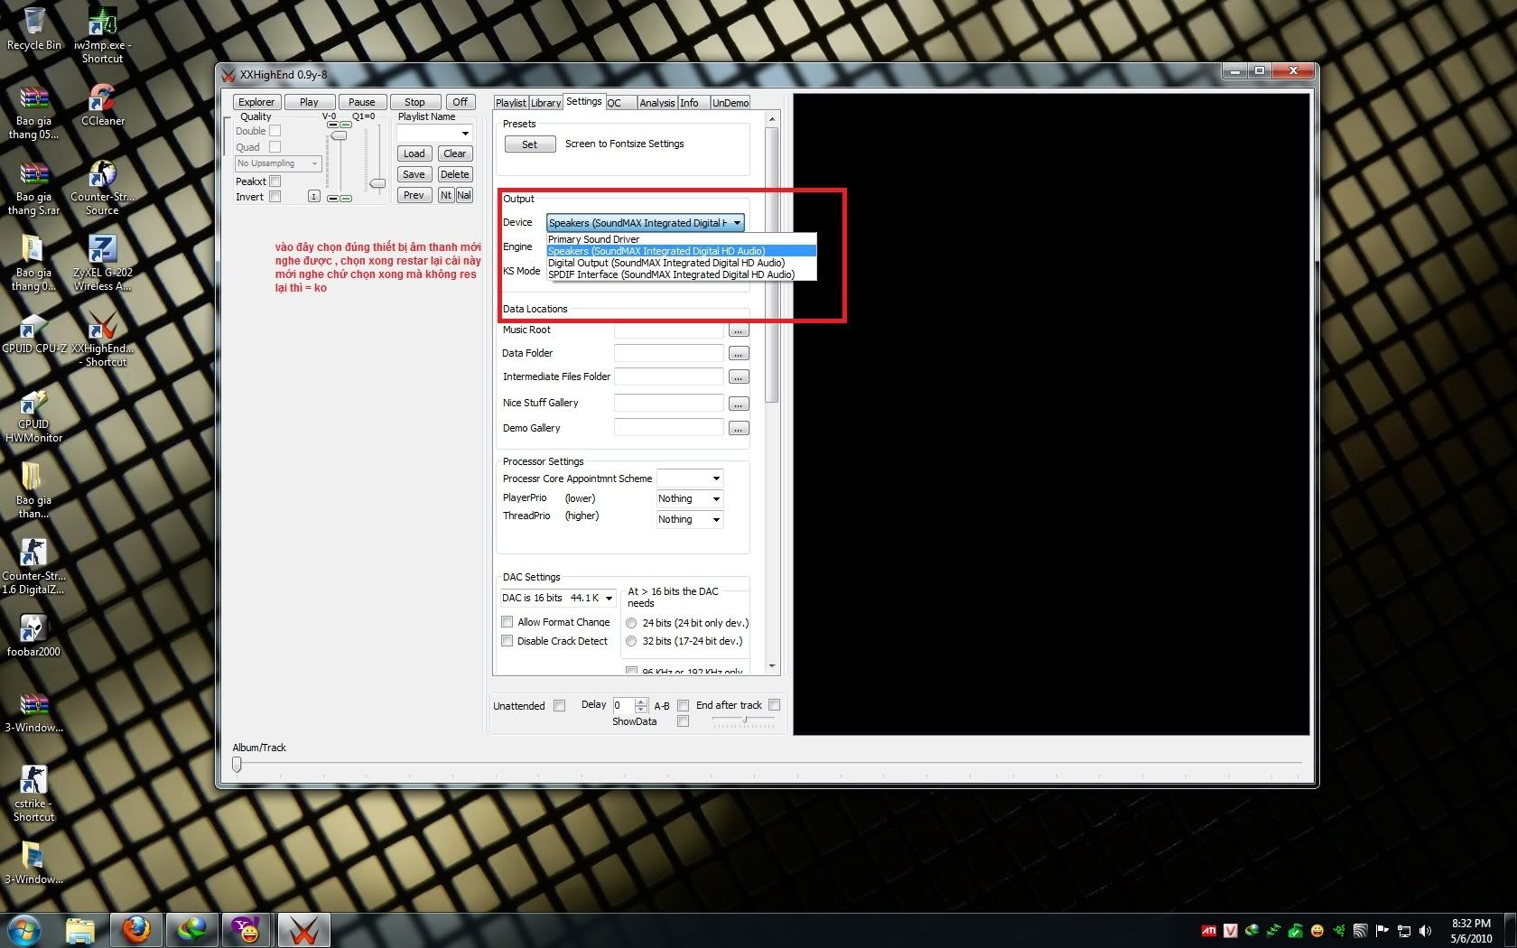1517x948 pixels.
Task: Toggle the Invert checkbox
Action: click(x=275, y=197)
